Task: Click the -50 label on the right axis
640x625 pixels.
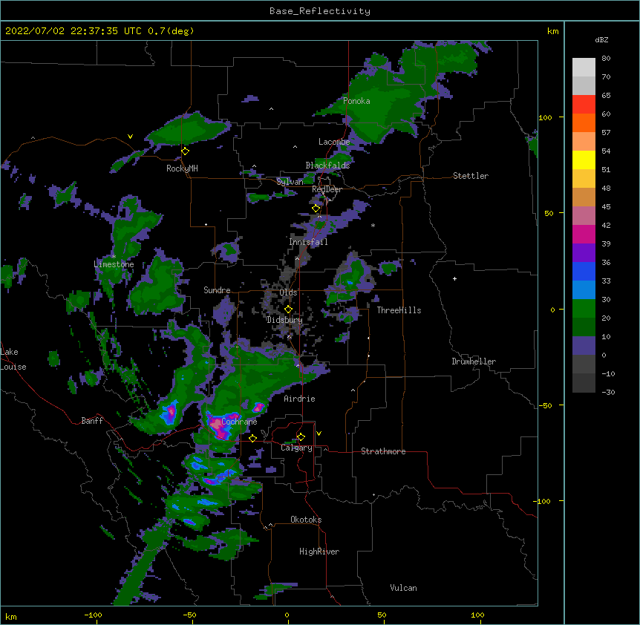Action: (545, 405)
